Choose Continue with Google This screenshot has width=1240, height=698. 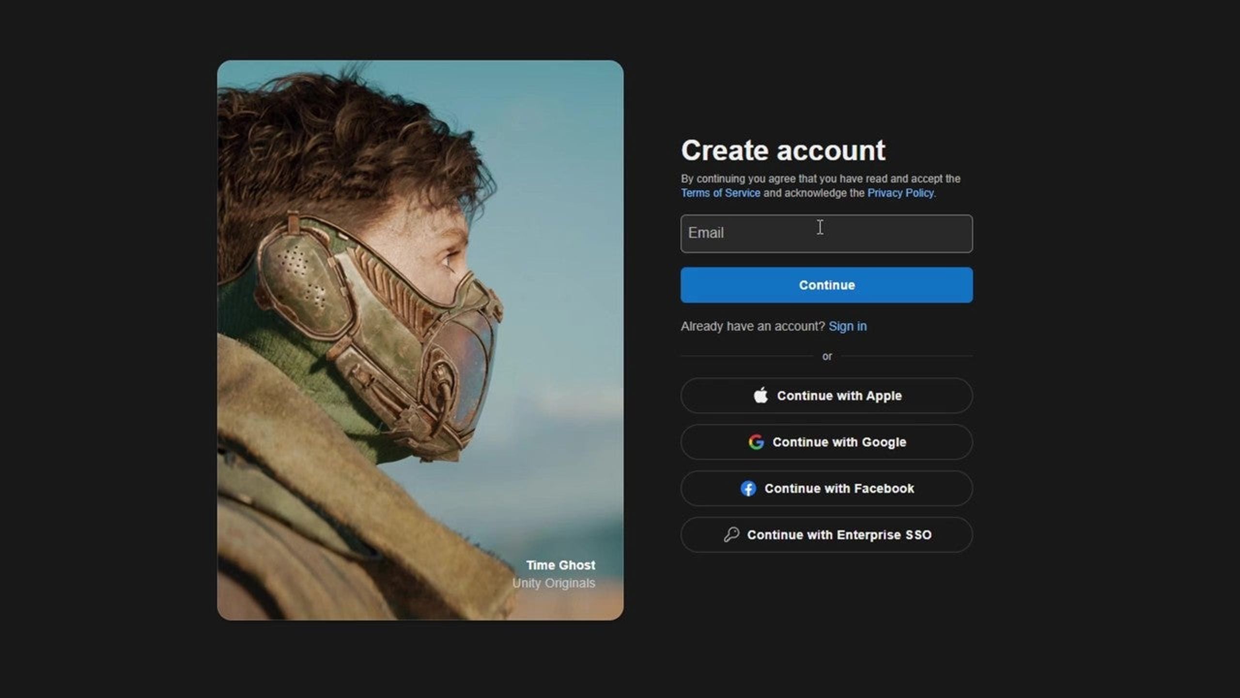point(826,442)
